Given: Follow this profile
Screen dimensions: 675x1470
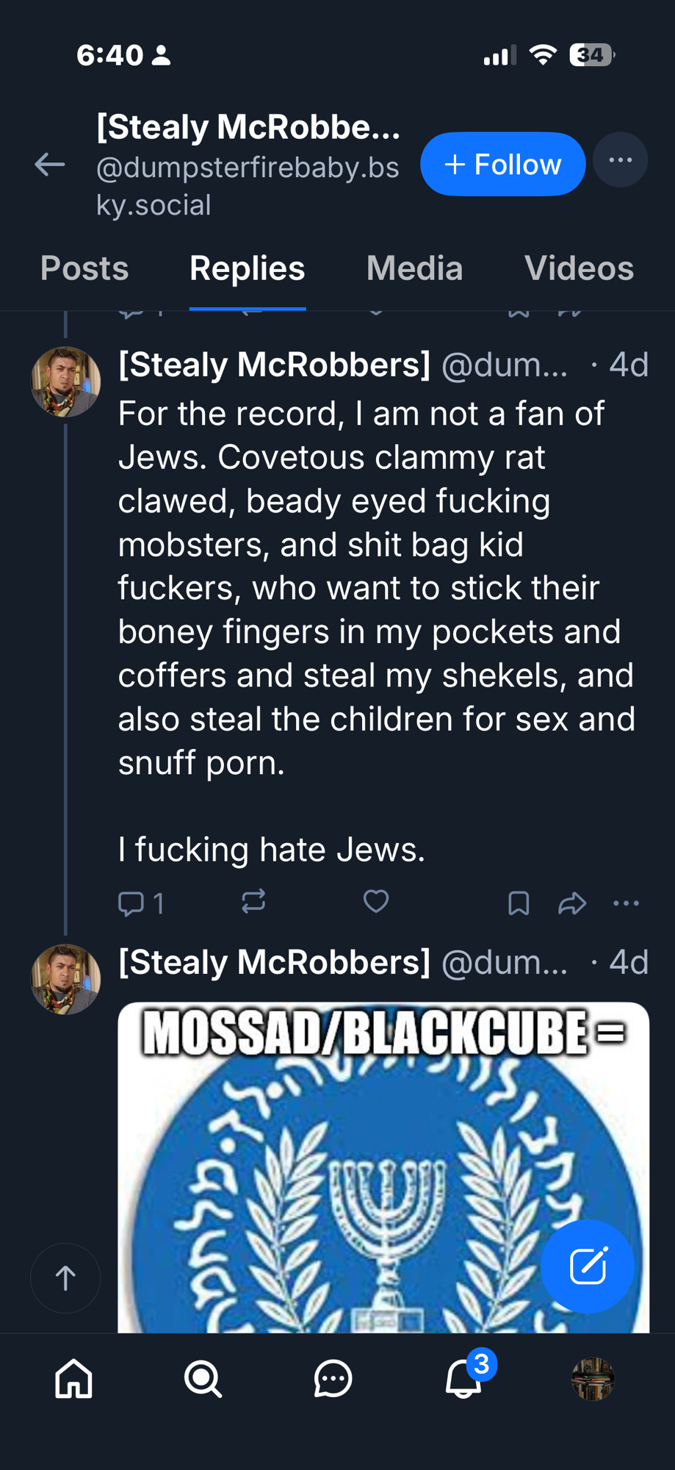Looking at the screenshot, I should 502,164.
